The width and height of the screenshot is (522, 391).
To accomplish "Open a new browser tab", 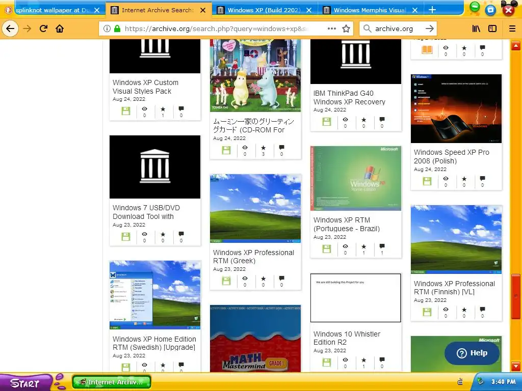I will (432, 10).
